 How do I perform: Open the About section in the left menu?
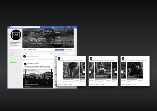point(12,58)
